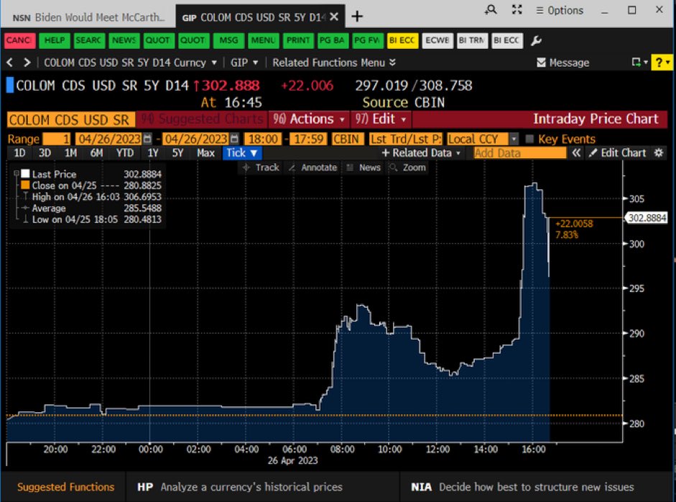Select the 1D range period
This screenshot has width=676, height=502.
pos(19,152)
